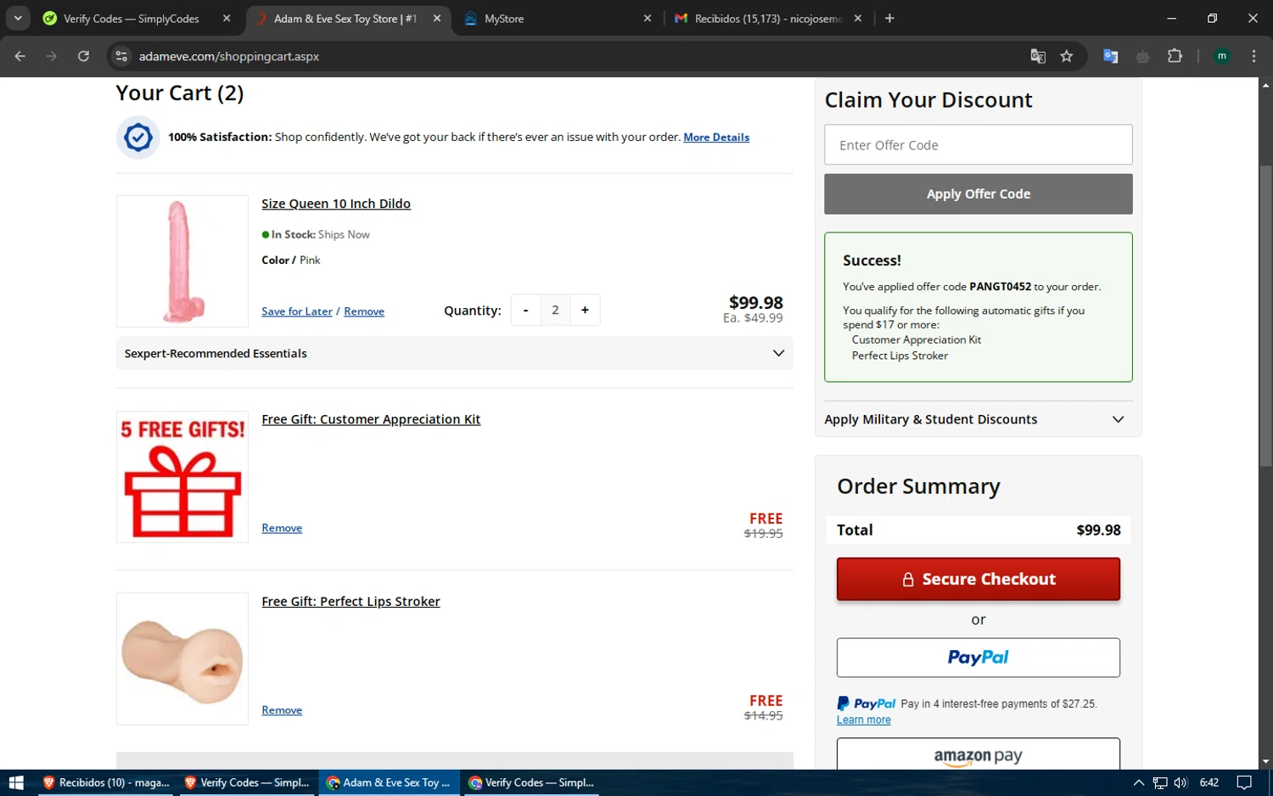The height and width of the screenshot is (796, 1273).
Task: Expand Sexpert-Recommended Essentials section
Action: (x=454, y=353)
